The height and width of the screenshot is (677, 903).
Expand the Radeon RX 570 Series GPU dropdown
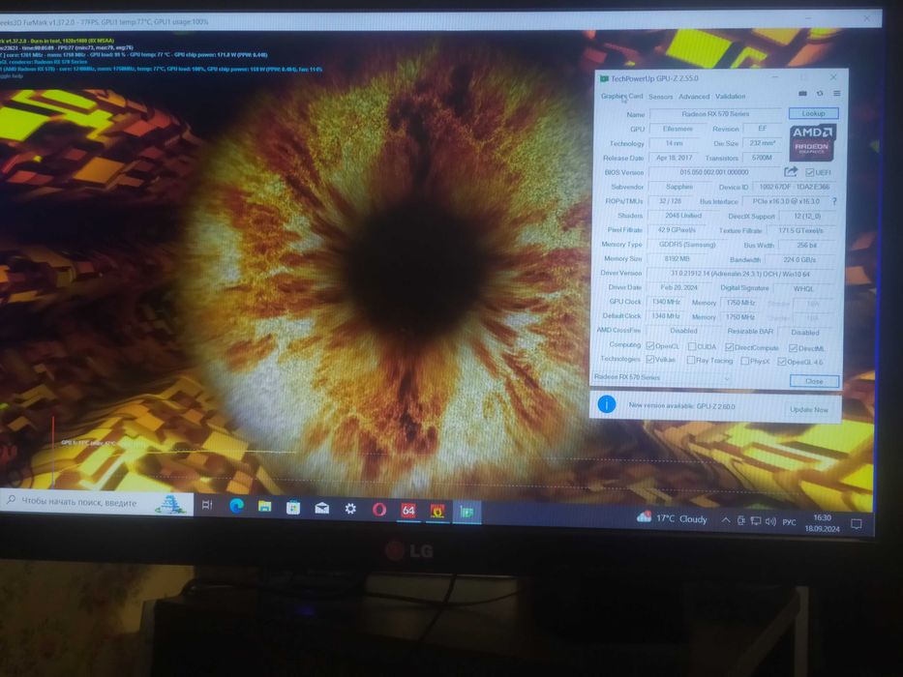click(x=662, y=377)
